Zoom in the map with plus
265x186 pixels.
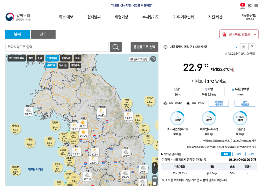(155, 165)
